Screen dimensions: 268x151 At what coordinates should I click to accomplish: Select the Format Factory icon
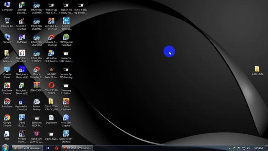click(x=36, y=104)
